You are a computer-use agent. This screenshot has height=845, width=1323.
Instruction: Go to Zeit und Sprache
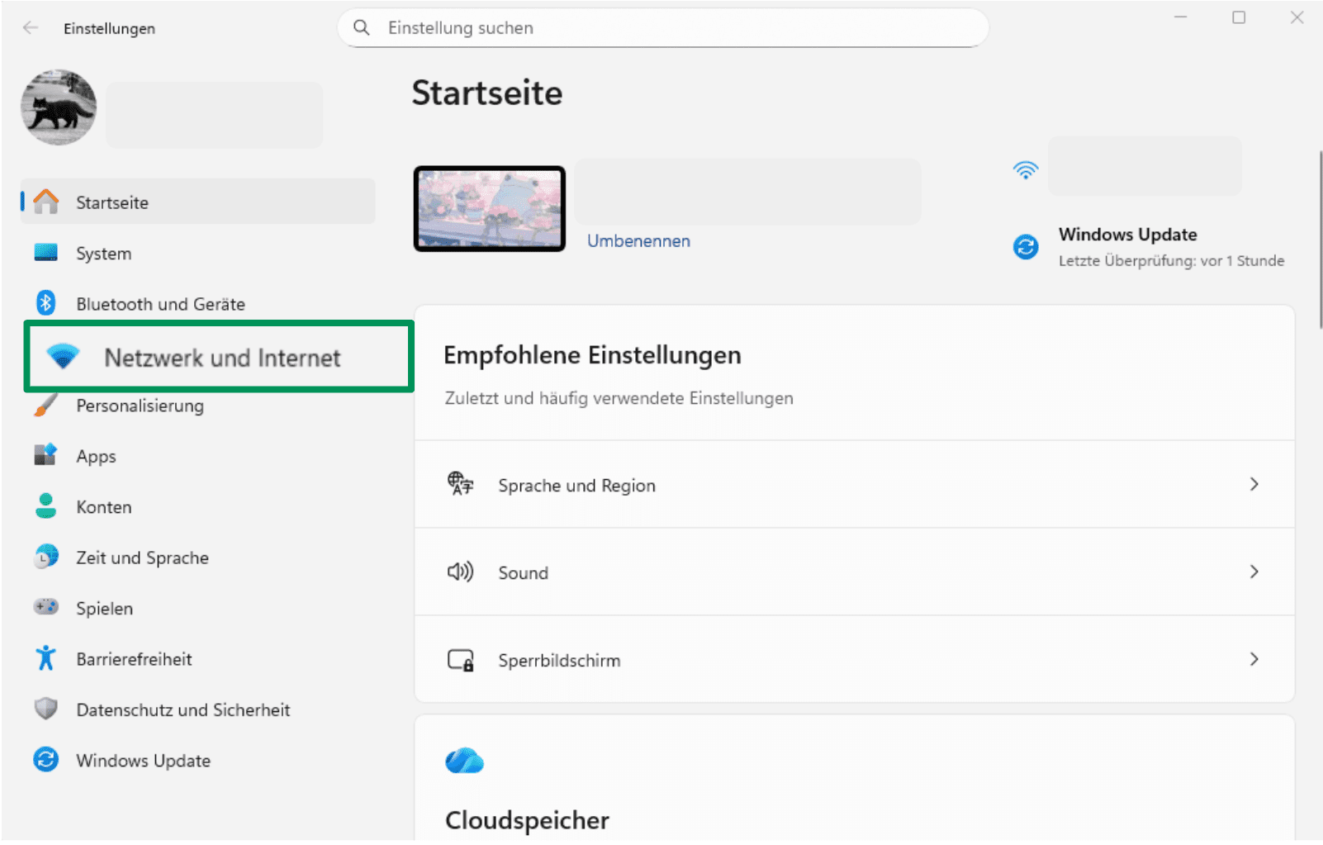pos(142,558)
